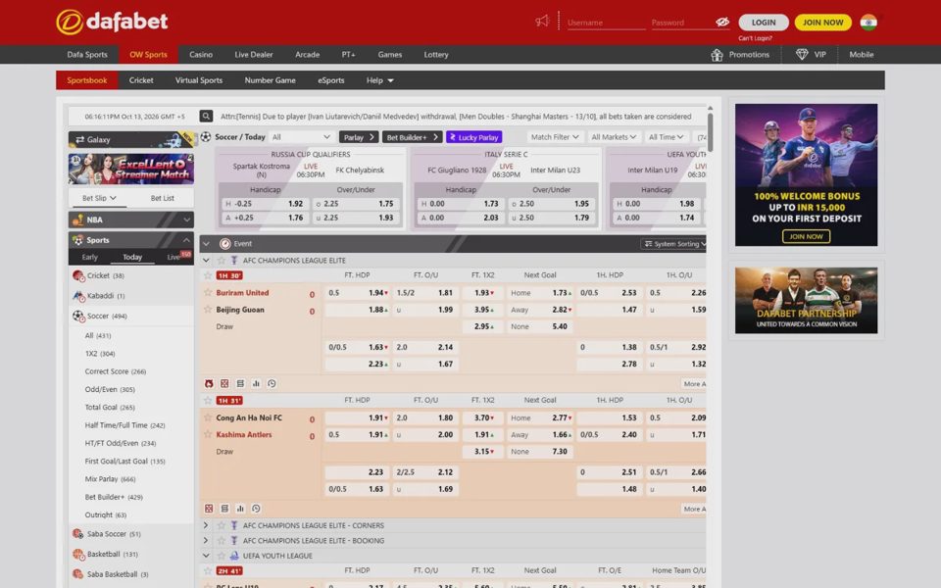Select Correct Score in soccer list

pos(116,372)
